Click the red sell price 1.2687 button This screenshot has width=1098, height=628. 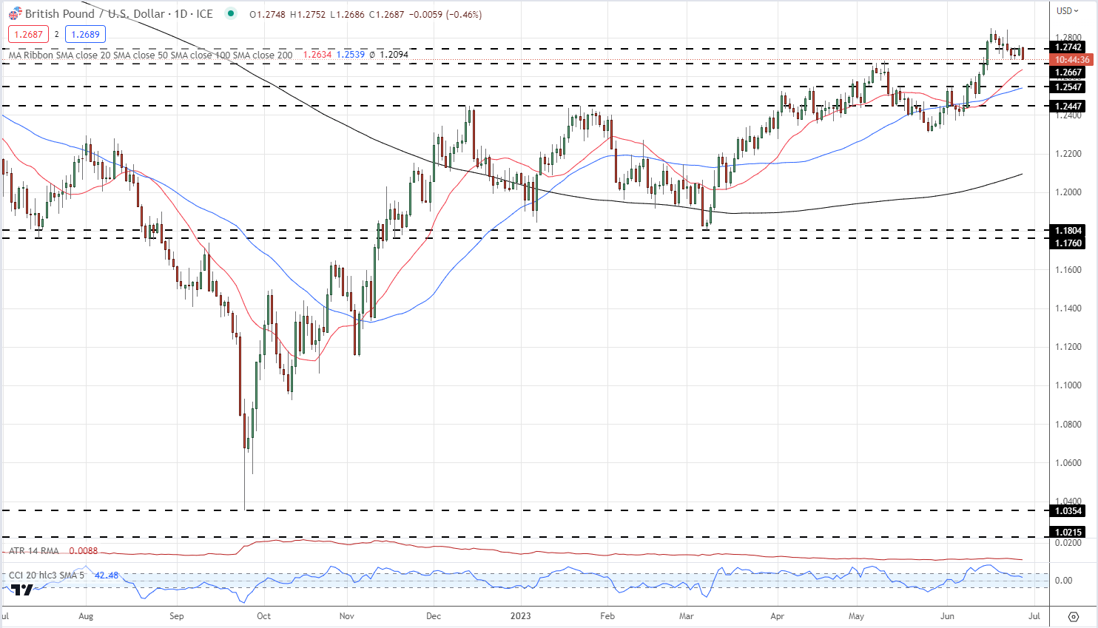28,34
